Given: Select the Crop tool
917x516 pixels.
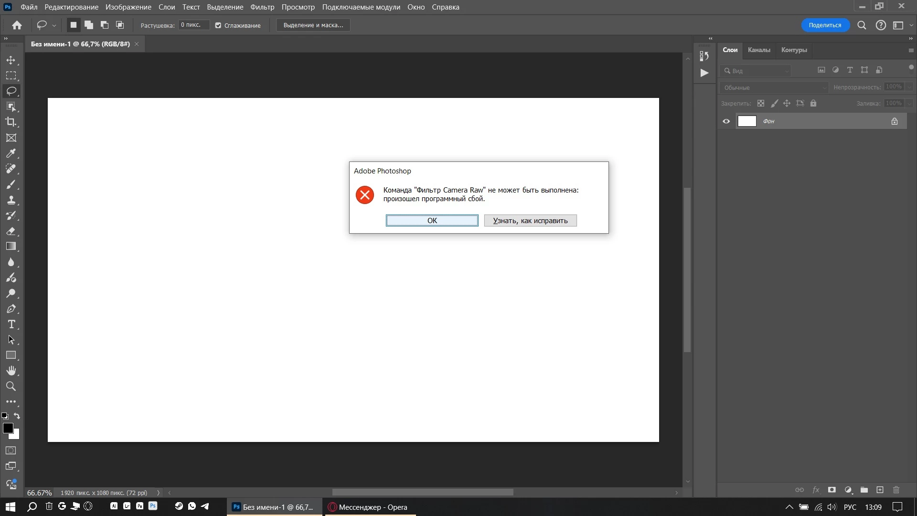Looking at the screenshot, I should pos(11,122).
